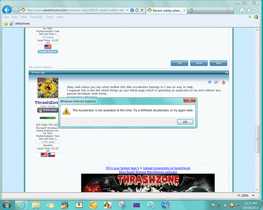Open the View menu
The image size is (263, 210).
23,17
